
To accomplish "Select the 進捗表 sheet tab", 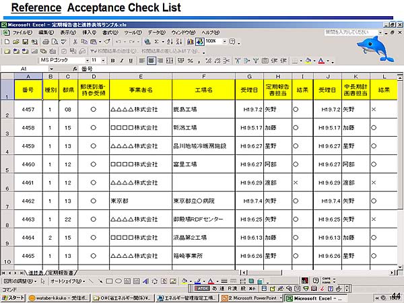I will (36, 273).
